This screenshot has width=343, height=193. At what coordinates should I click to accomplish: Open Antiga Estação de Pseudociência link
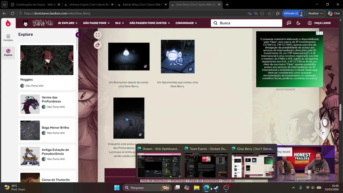[x=55, y=152]
